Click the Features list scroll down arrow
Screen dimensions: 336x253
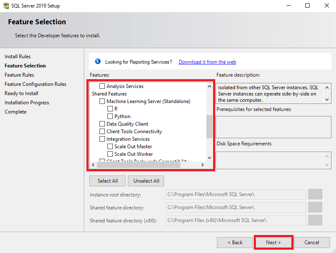point(209,158)
